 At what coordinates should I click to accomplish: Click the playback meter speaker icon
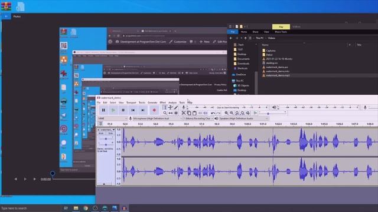[x=274, y=107]
